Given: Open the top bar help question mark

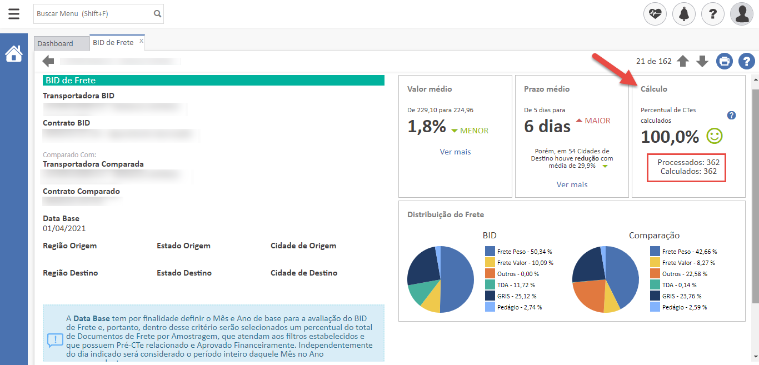Looking at the screenshot, I should 713,14.
